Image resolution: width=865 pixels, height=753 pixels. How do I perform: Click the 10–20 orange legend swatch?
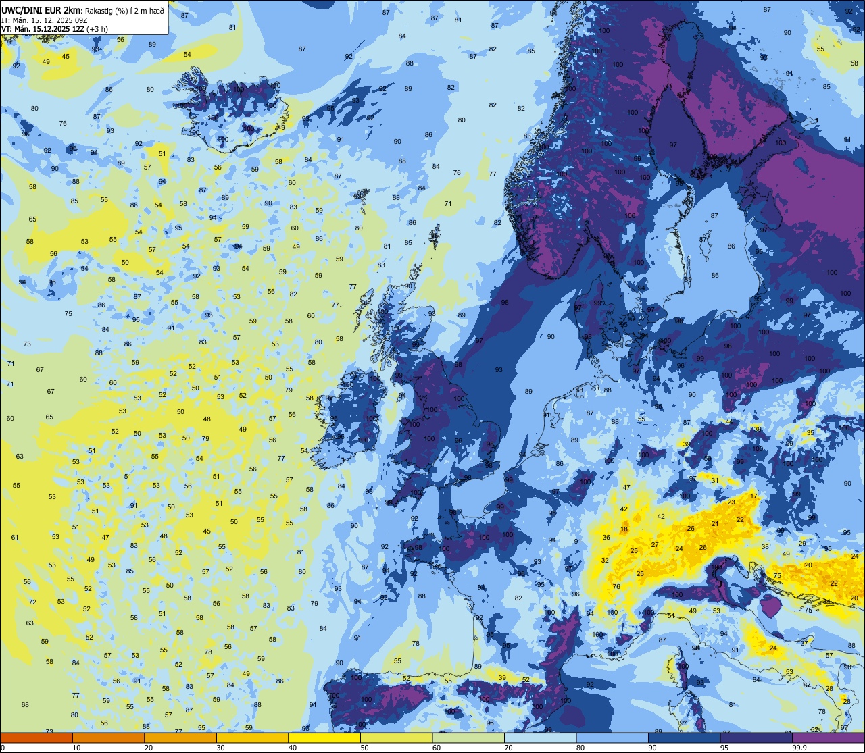pos(108,737)
